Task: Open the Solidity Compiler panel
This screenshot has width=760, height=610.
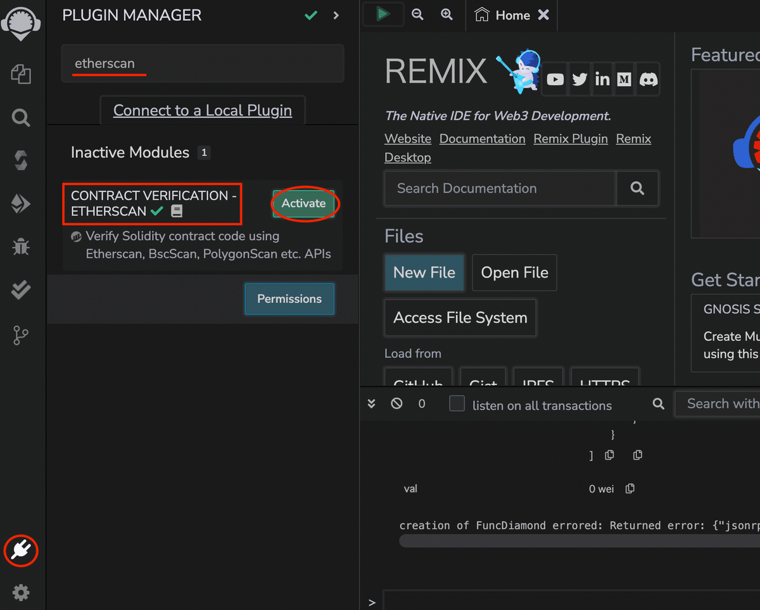Action: point(21,160)
